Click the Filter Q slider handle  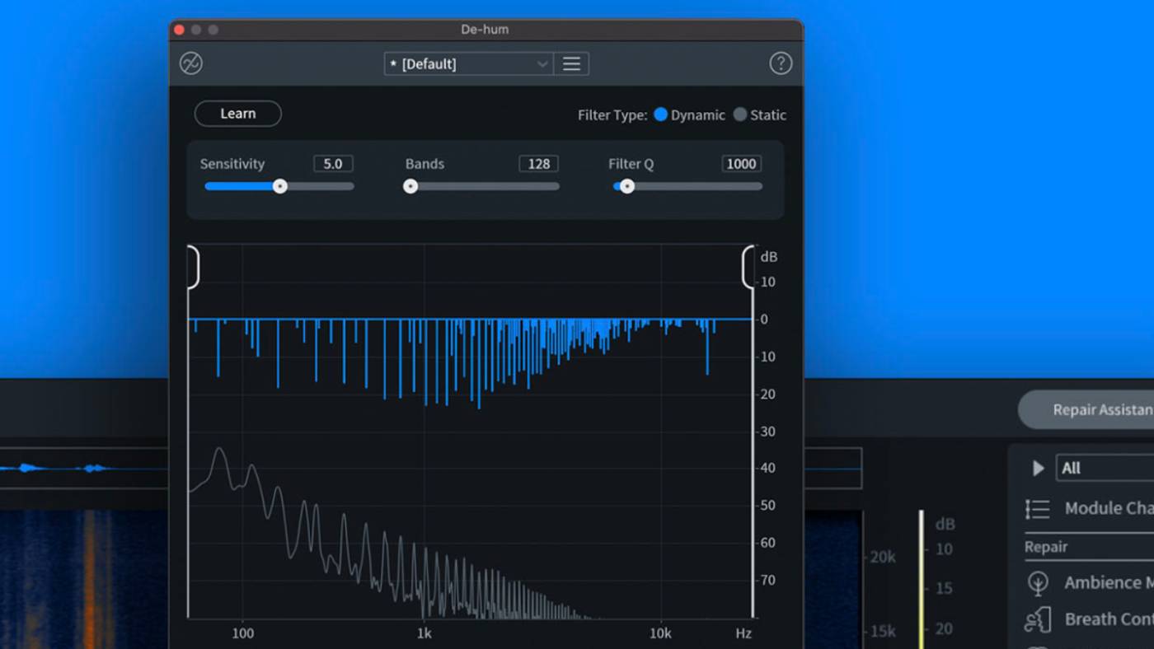627,187
